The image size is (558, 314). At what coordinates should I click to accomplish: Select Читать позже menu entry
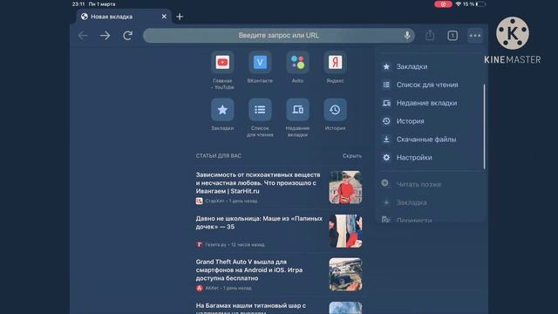coord(431,184)
